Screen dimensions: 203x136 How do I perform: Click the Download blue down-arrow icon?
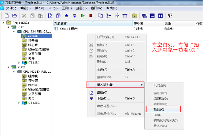(x=75, y=16)
